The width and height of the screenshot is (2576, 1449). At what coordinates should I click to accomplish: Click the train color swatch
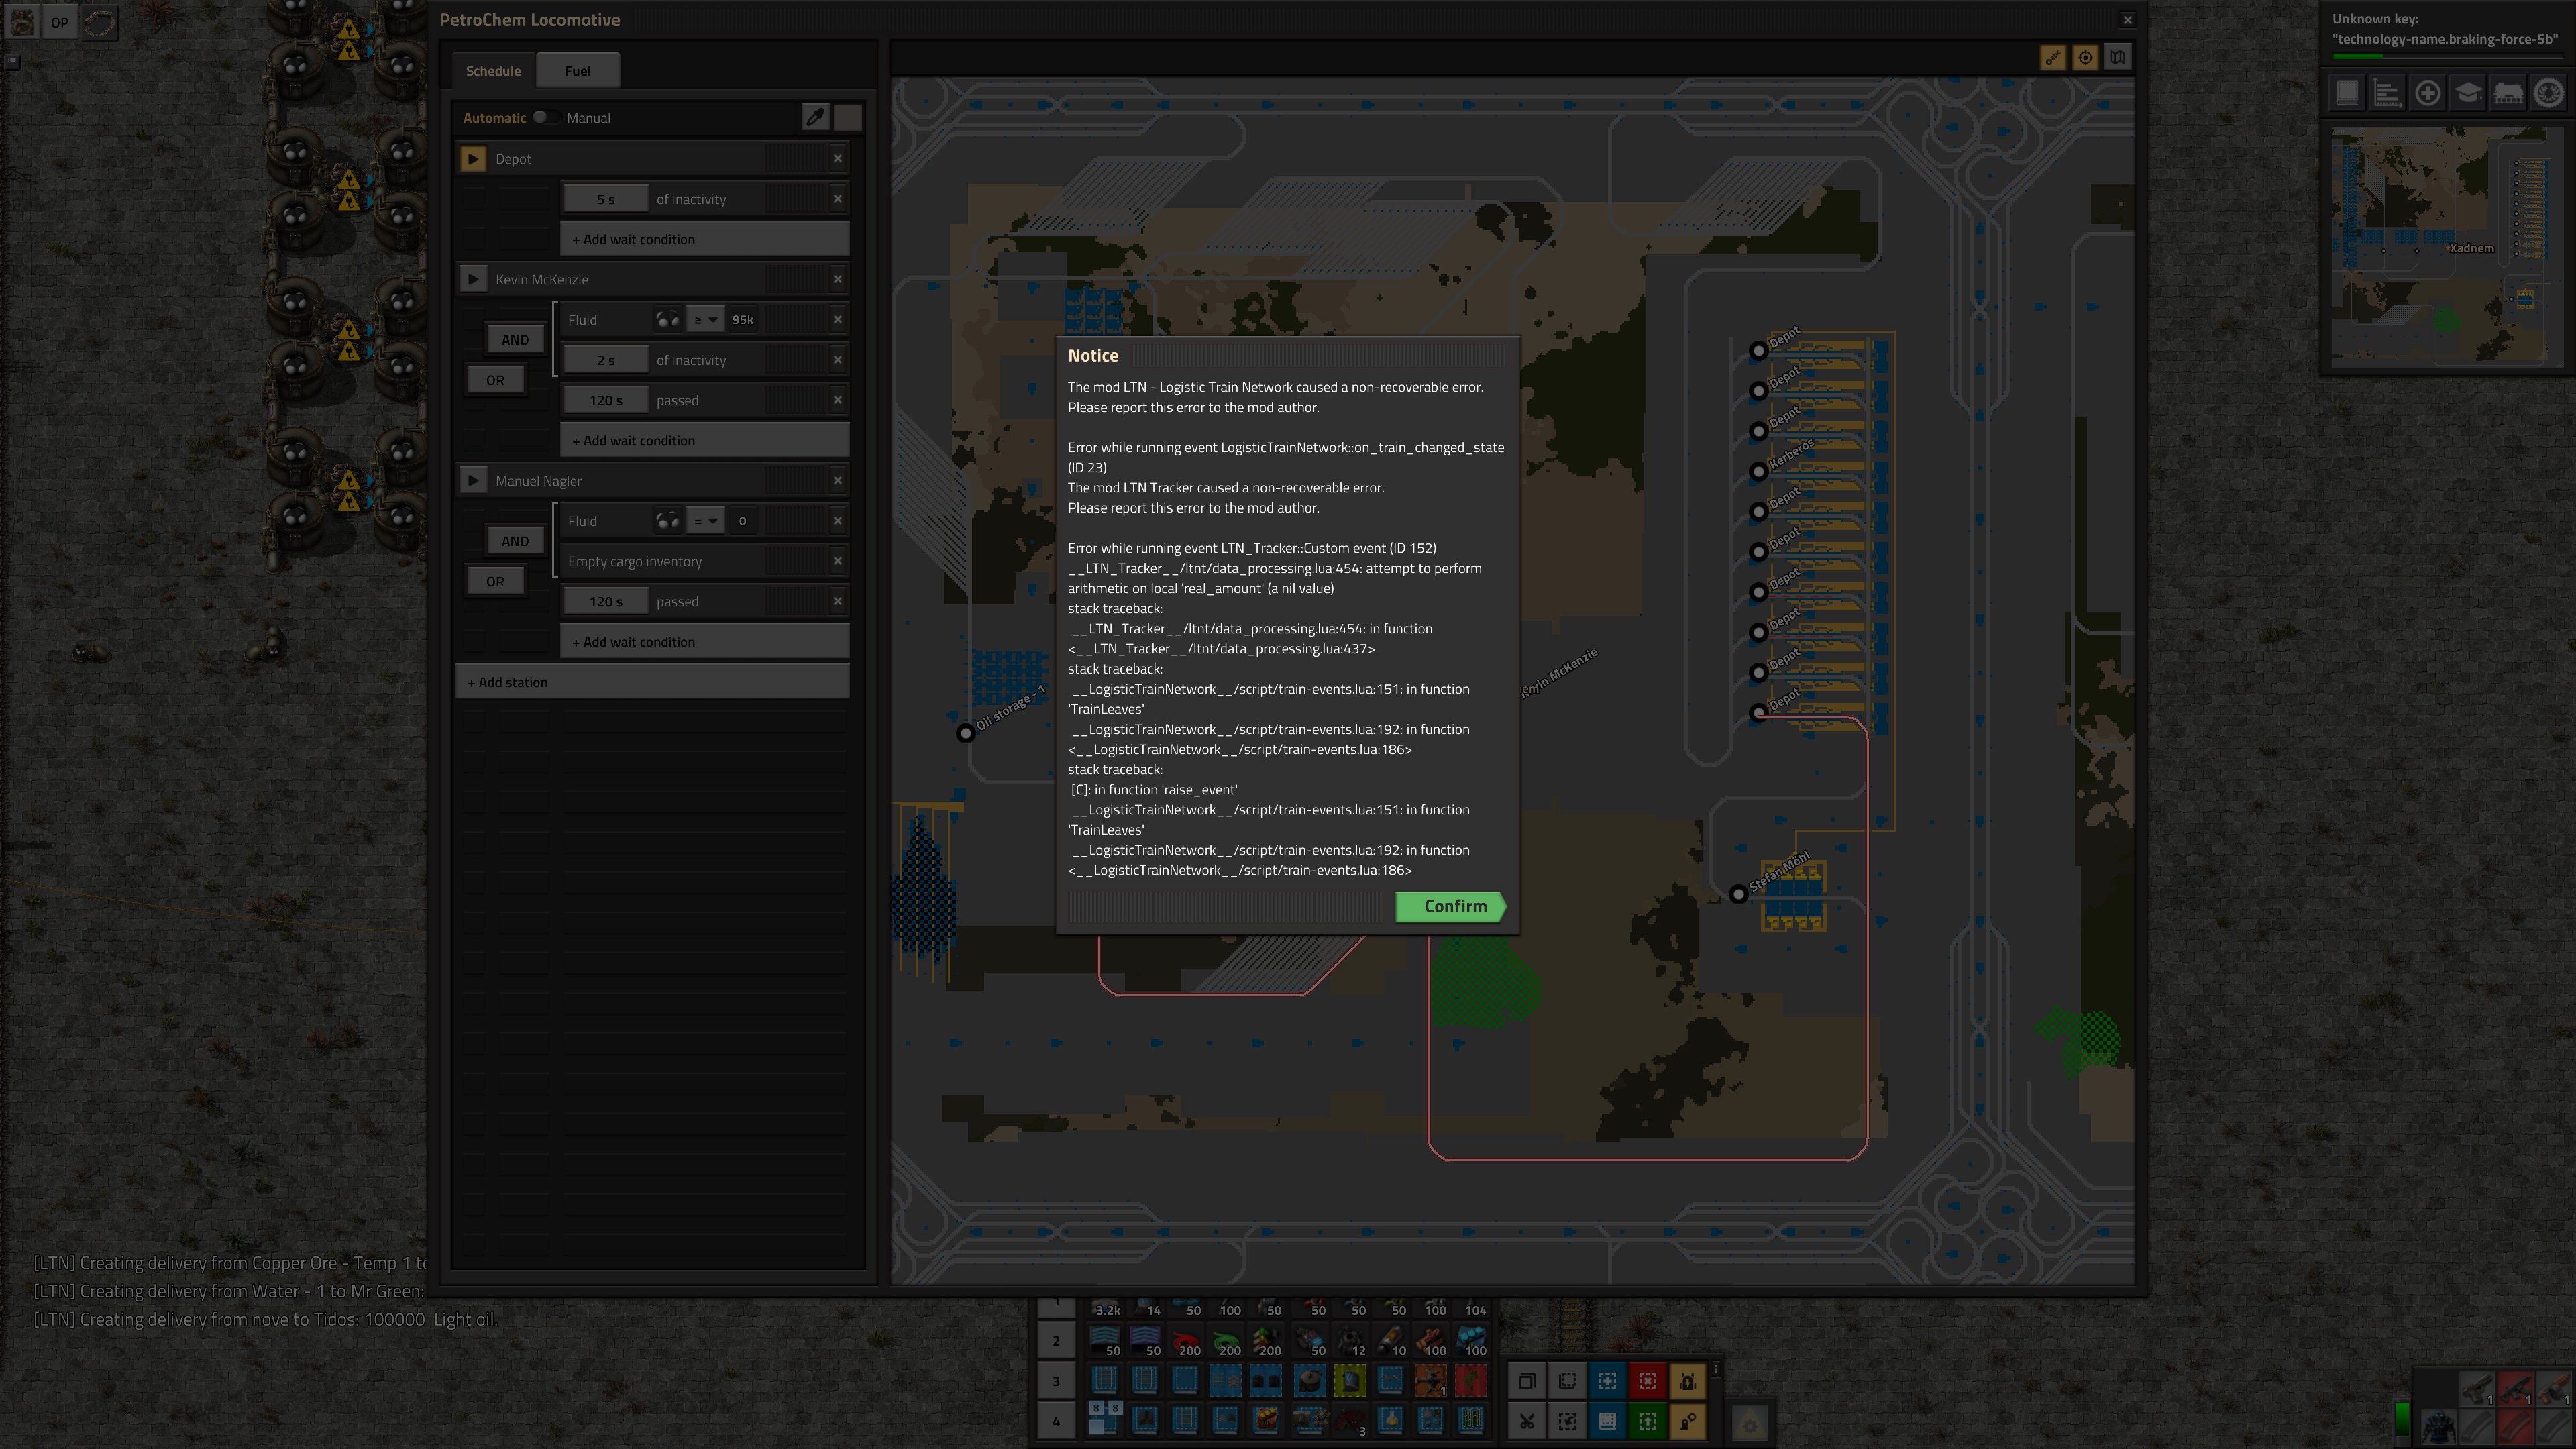[848, 118]
